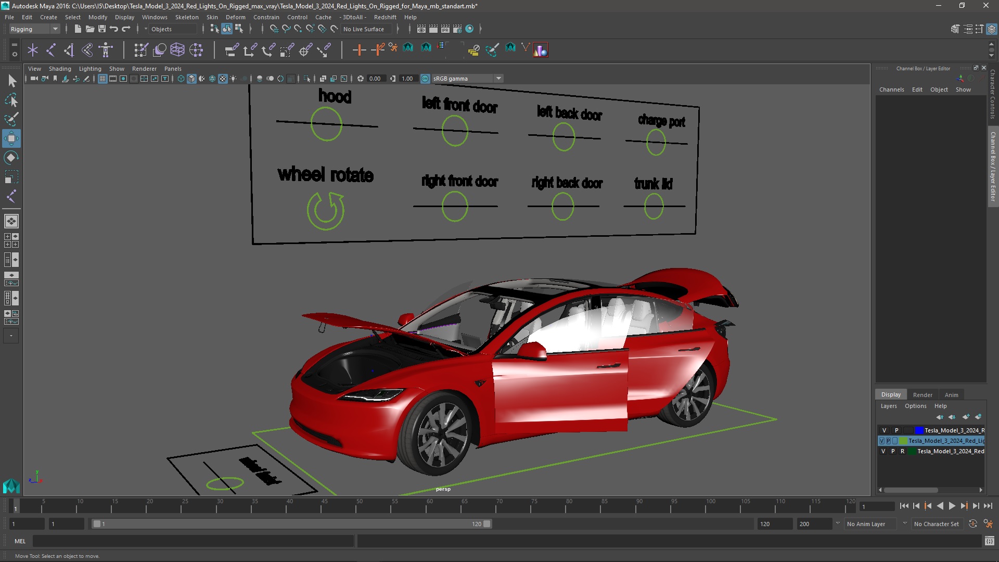Click the undo arrow icon
The image size is (999, 562).
tap(114, 29)
